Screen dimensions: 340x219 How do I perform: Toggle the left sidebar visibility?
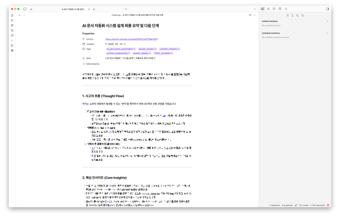25,9
